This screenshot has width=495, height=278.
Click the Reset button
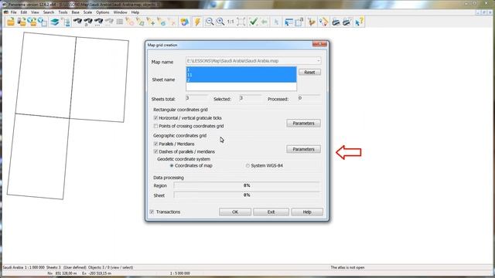(x=309, y=72)
